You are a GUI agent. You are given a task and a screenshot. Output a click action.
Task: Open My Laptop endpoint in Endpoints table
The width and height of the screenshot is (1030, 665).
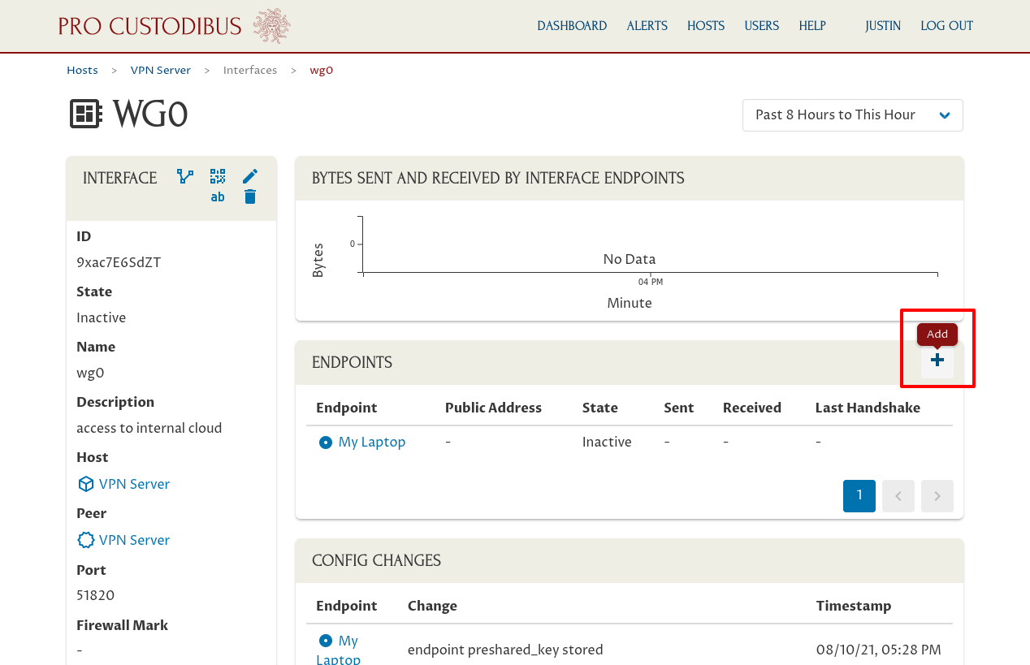(x=372, y=443)
